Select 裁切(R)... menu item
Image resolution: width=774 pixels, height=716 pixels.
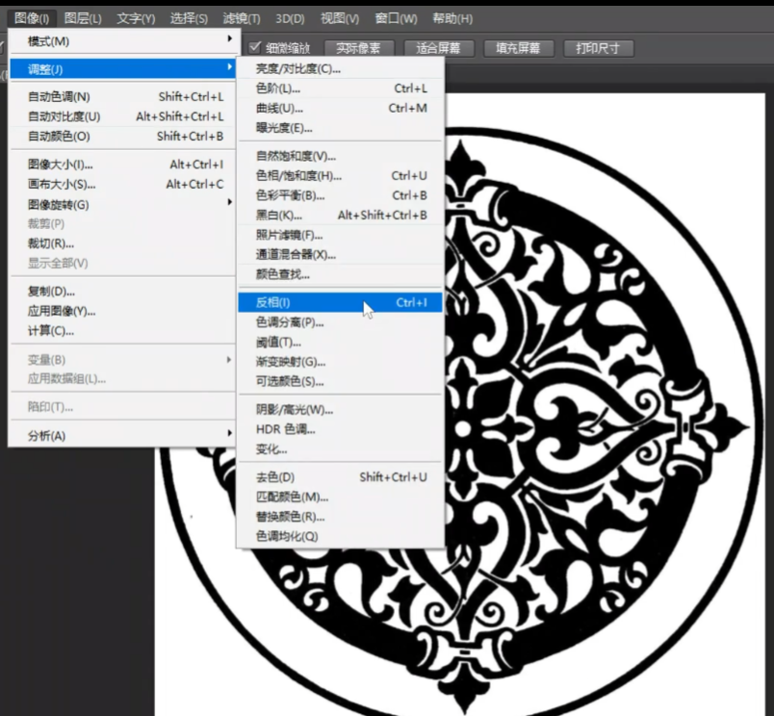(x=122, y=243)
